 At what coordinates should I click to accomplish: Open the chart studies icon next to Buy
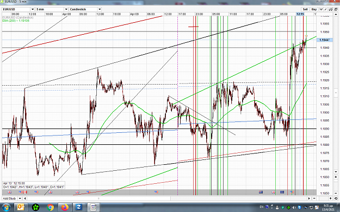pos(321,9)
